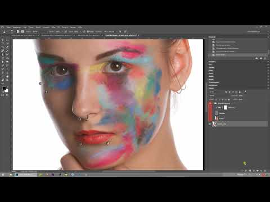This screenshot has height=202, width=270.
Task: Select the Pen tool
Action: point(3,66)
